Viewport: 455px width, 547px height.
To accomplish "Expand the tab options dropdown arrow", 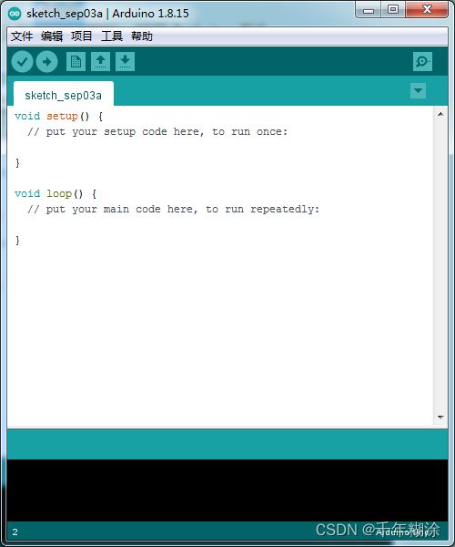I will [x=418, y=90].
